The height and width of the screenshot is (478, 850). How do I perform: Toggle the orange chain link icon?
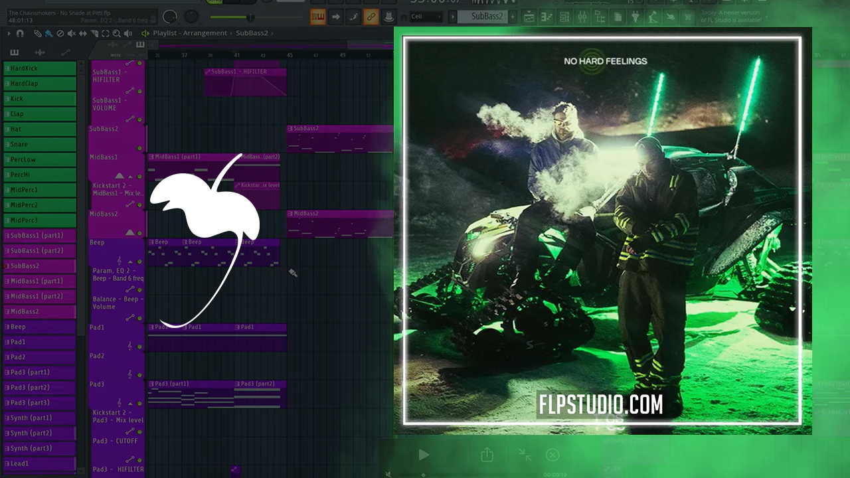point(371,17)
